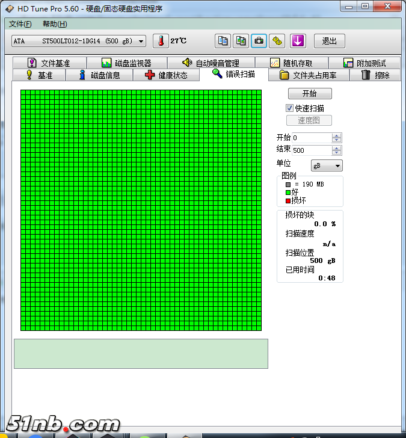
Task: Click the 退出 button
Action: coord(330,41)
